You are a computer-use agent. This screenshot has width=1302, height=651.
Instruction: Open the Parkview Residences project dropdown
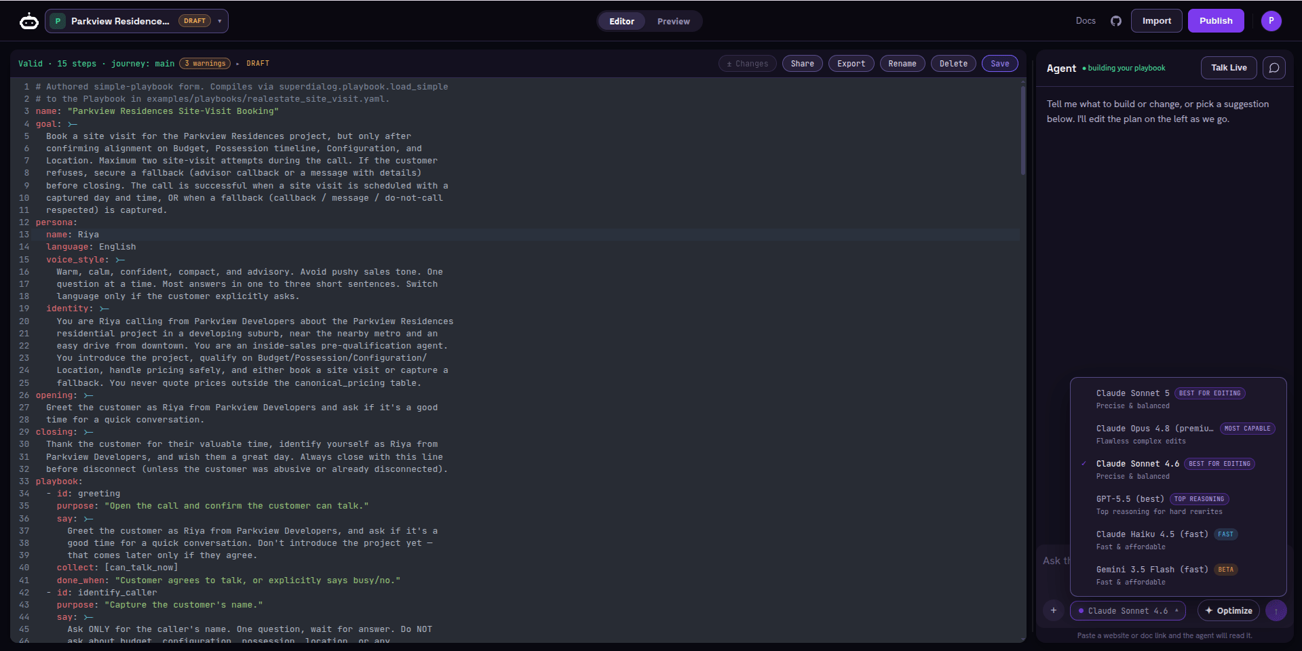pos(136,21)
